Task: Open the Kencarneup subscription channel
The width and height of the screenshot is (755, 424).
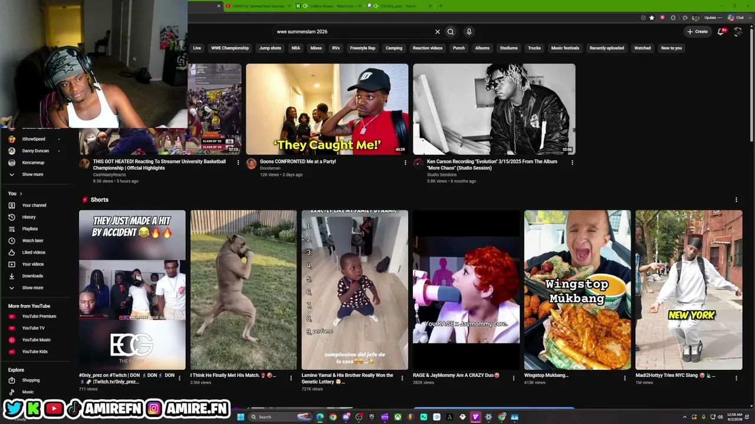Action: (33, 163)
